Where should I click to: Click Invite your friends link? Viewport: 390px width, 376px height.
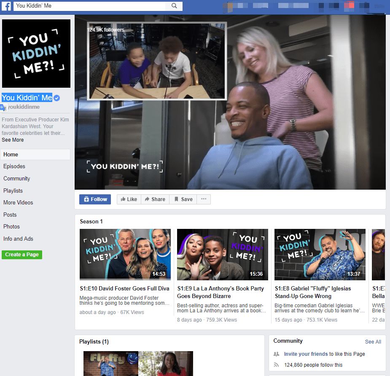click(306, 354)
